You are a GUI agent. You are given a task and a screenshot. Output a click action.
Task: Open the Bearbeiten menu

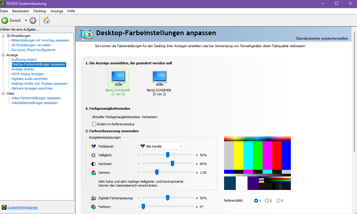pos(21,11)
